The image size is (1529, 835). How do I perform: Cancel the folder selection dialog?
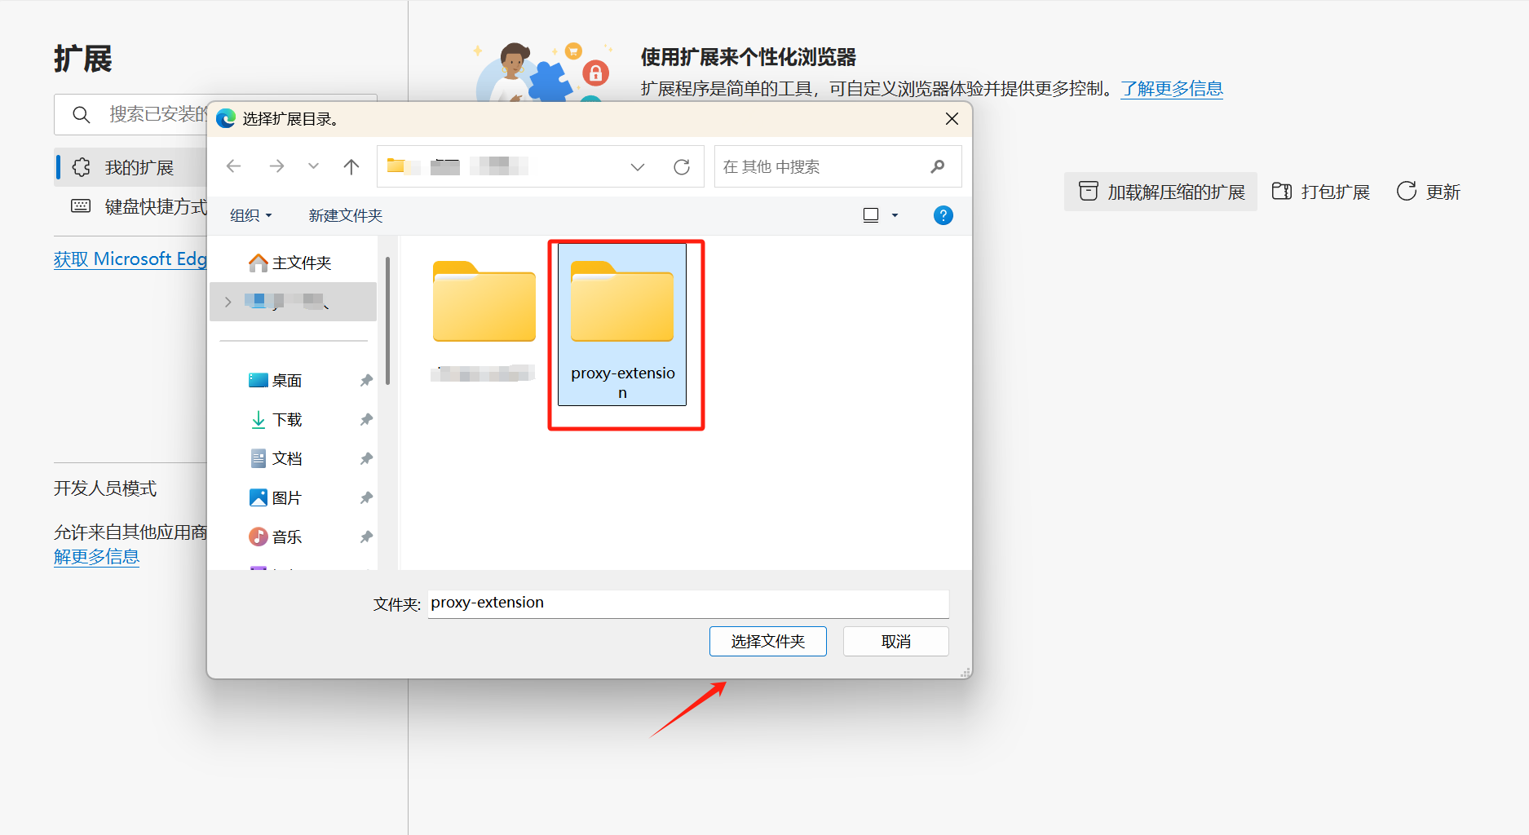tap(895, 642)
